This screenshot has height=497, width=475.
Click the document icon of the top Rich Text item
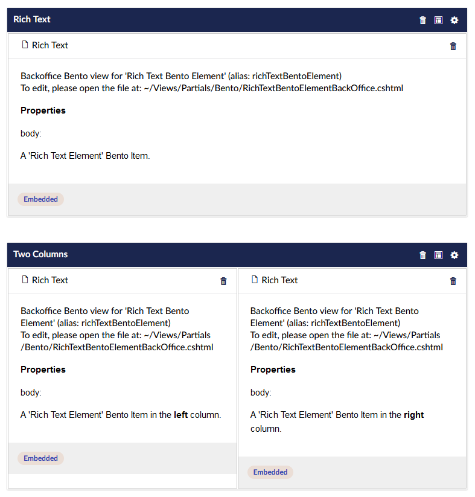pyautogui.click(x=25, y=45)
